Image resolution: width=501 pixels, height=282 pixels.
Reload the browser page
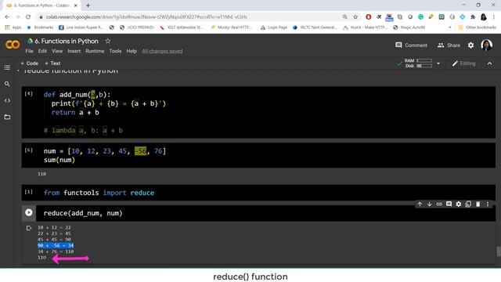(28, 17)
